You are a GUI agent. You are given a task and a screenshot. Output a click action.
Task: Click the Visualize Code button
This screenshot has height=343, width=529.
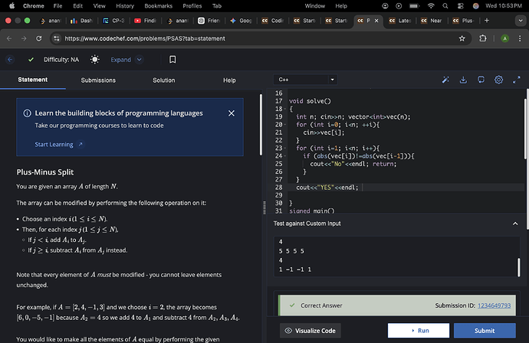(x=310, y=331)
